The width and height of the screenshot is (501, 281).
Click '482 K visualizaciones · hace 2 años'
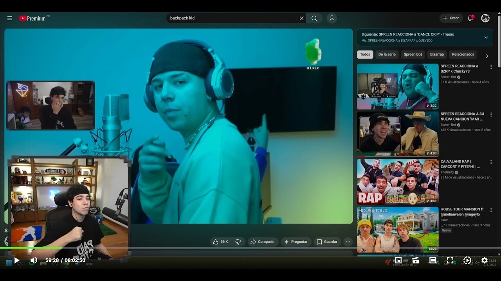(x=465, y=130)
